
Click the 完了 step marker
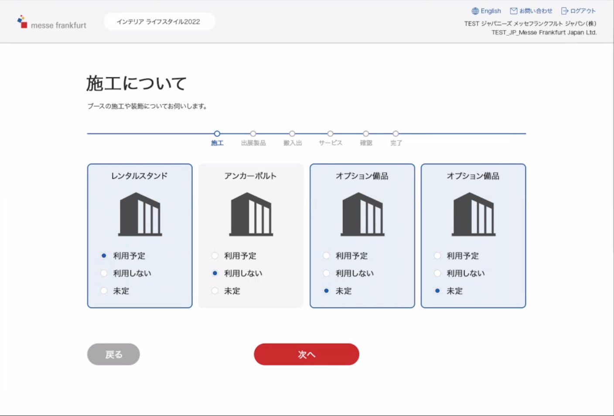pyautogui.click(x=396, y=139)
